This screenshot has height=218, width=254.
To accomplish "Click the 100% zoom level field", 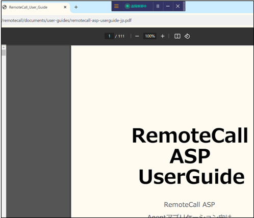I will (x=150, y=36).
